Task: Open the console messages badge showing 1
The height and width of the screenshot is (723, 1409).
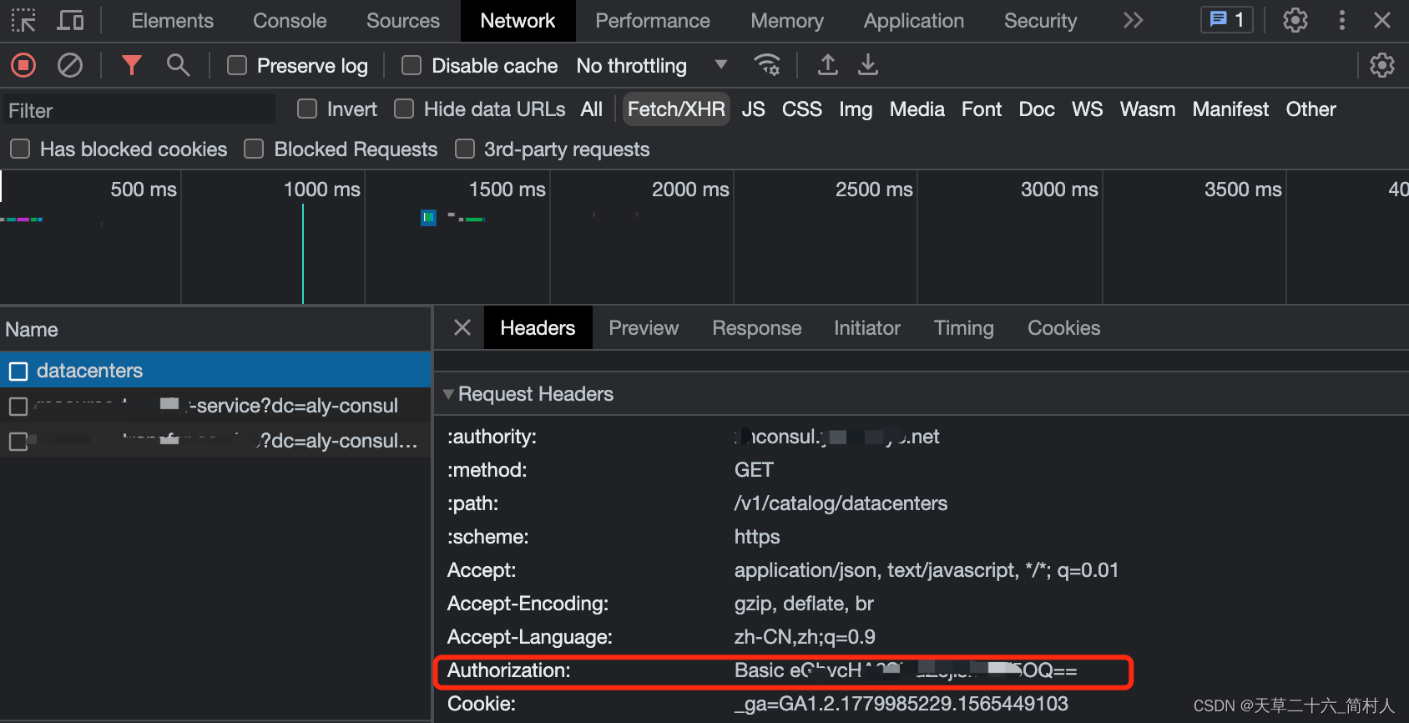Action: click(1227, 19)
